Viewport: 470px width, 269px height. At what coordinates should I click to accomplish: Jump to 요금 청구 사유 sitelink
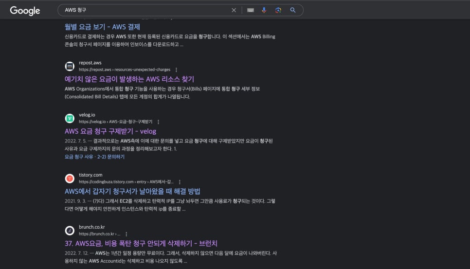(x=79, y=157)
